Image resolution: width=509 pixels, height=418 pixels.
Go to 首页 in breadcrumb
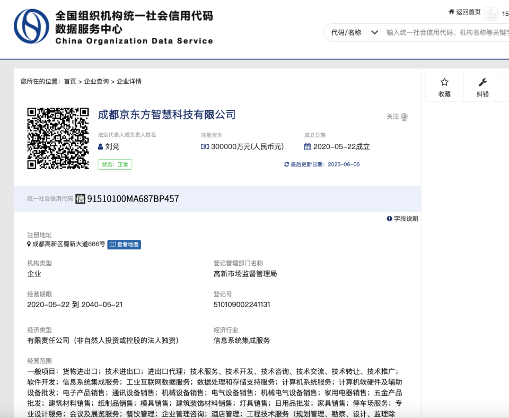coord(70,81)
